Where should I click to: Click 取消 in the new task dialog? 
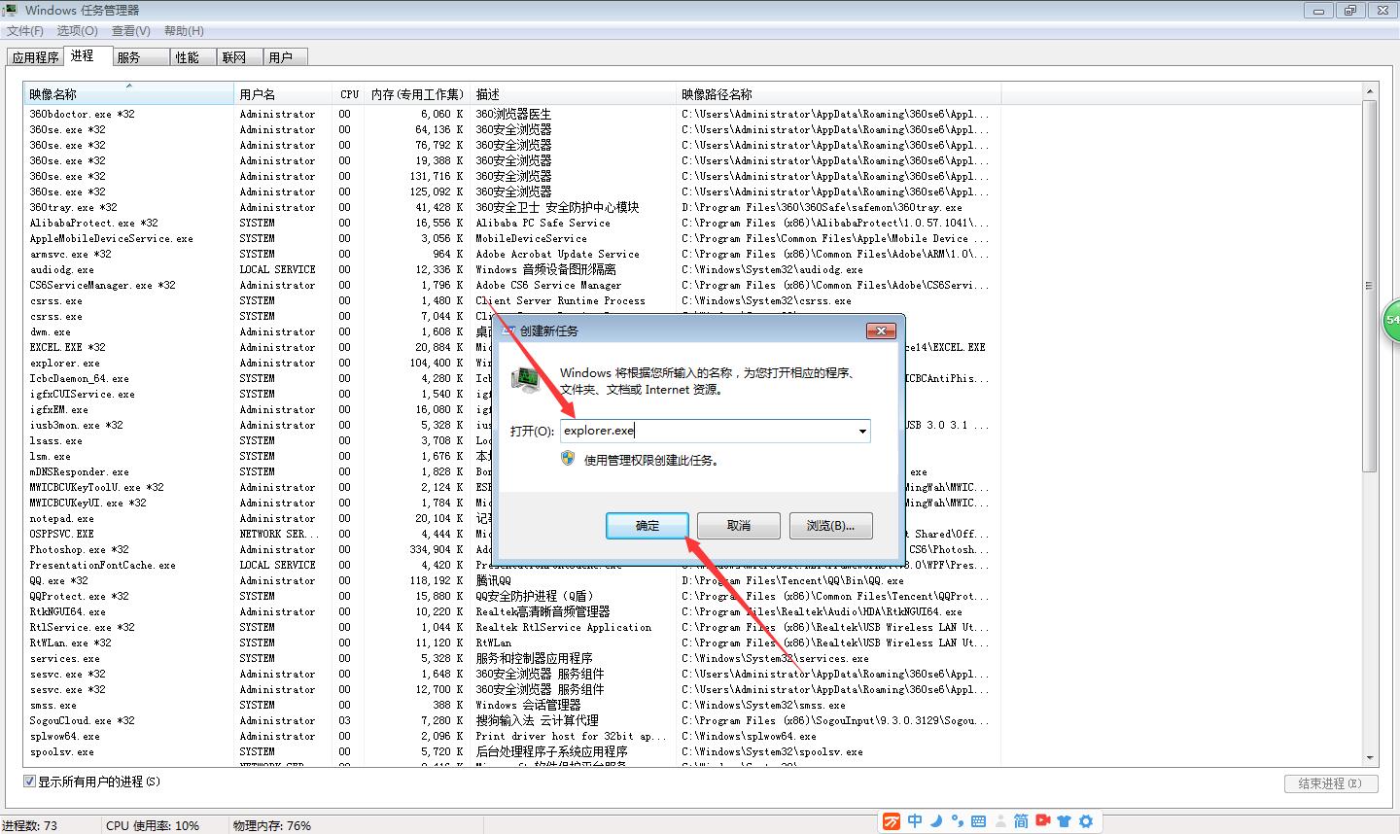739,526
